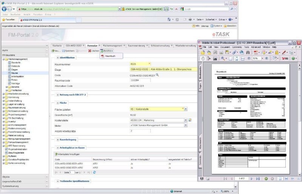The width and height of the screenshot is (302, 194).
Task: Click the zoom in plus circle in Acrobat
Action: pyautogui.click(x=267, y=58)
